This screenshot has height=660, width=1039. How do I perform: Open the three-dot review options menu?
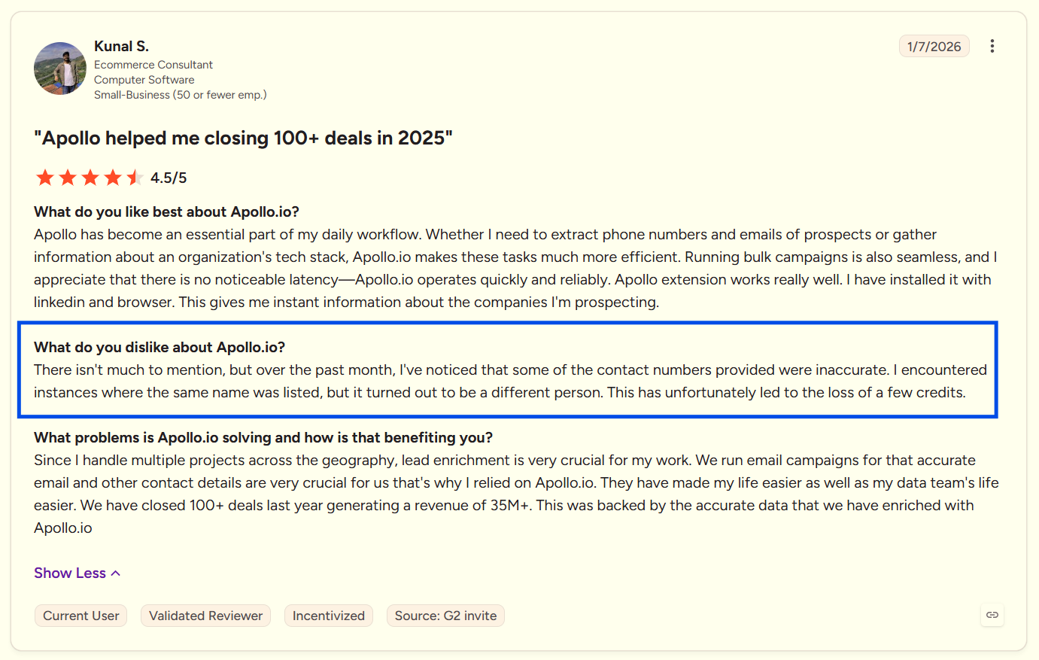click(x=992, y=46)
